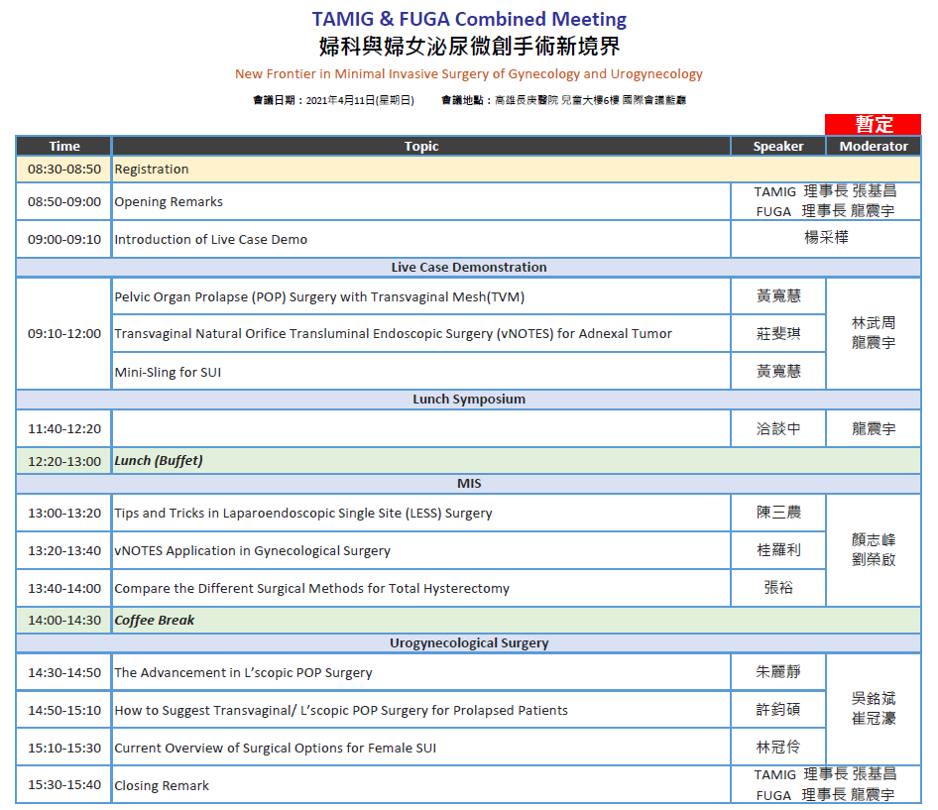Select the "12:20-13:00" time cell
The height and width of the screenshot is (810, 938).
64,461
